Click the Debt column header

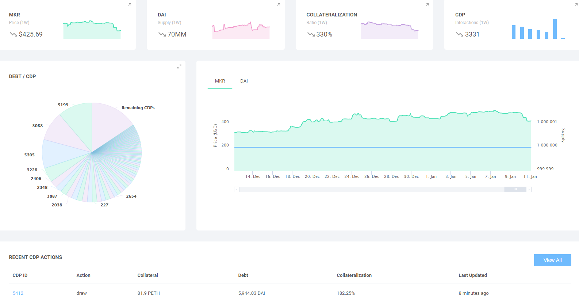243,275
